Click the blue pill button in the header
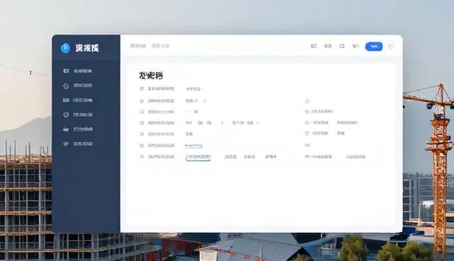 tap(374, 46)
